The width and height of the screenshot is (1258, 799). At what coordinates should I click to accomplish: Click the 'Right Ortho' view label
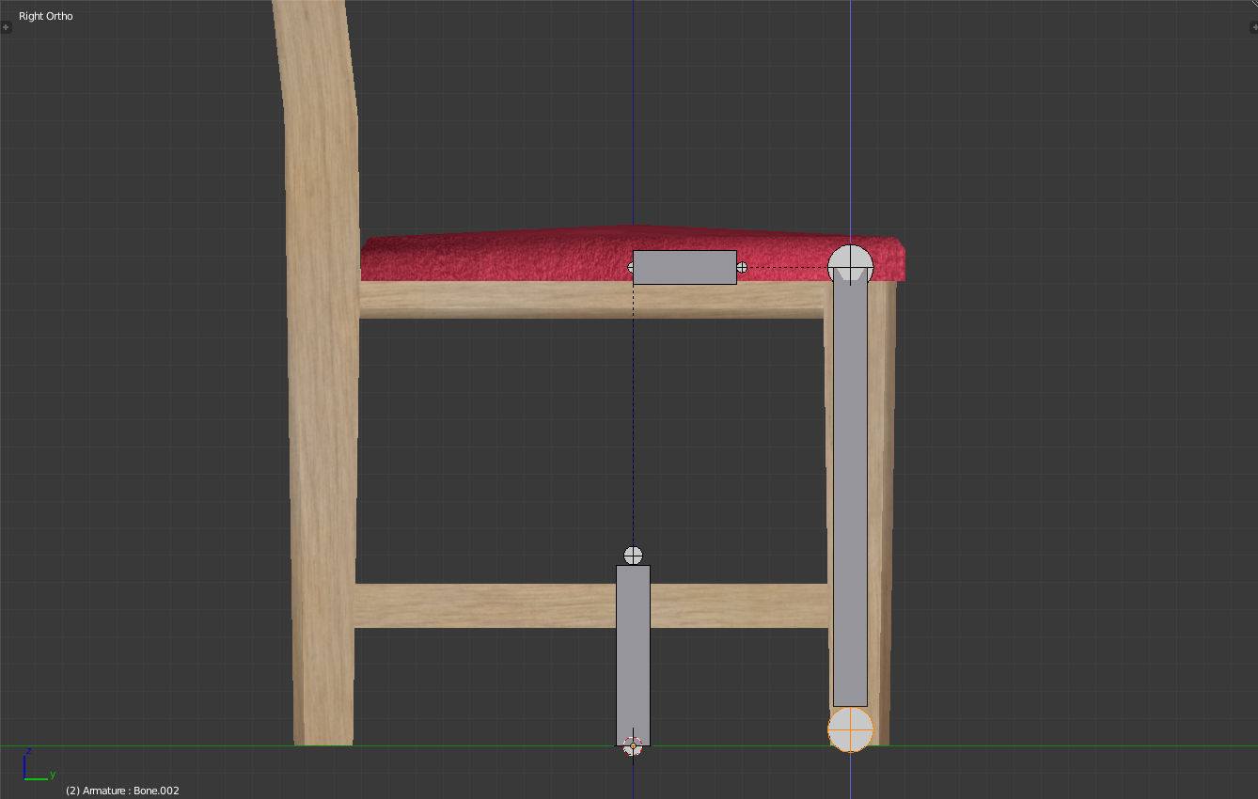tap(45, 16)
